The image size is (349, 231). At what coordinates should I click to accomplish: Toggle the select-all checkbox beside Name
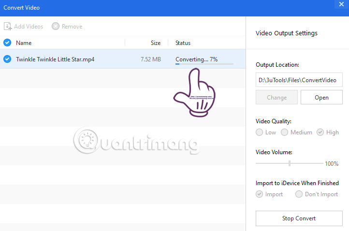pos(7,43)
